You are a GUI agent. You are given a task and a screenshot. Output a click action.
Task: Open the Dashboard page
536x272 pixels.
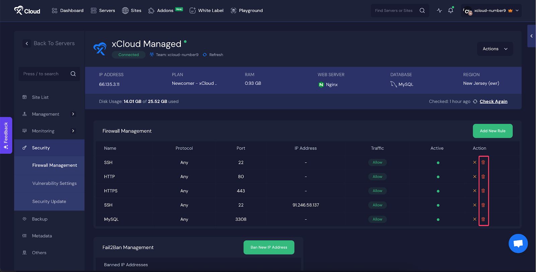click(68, 11)
